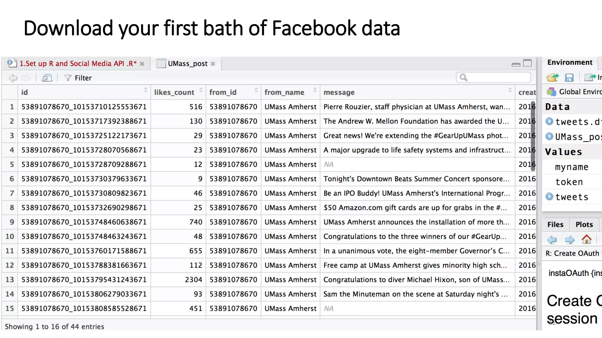Click message 'Free camp at UMass Amherst'
Viewport: 602px width, 338px height.
pos(417,265)
